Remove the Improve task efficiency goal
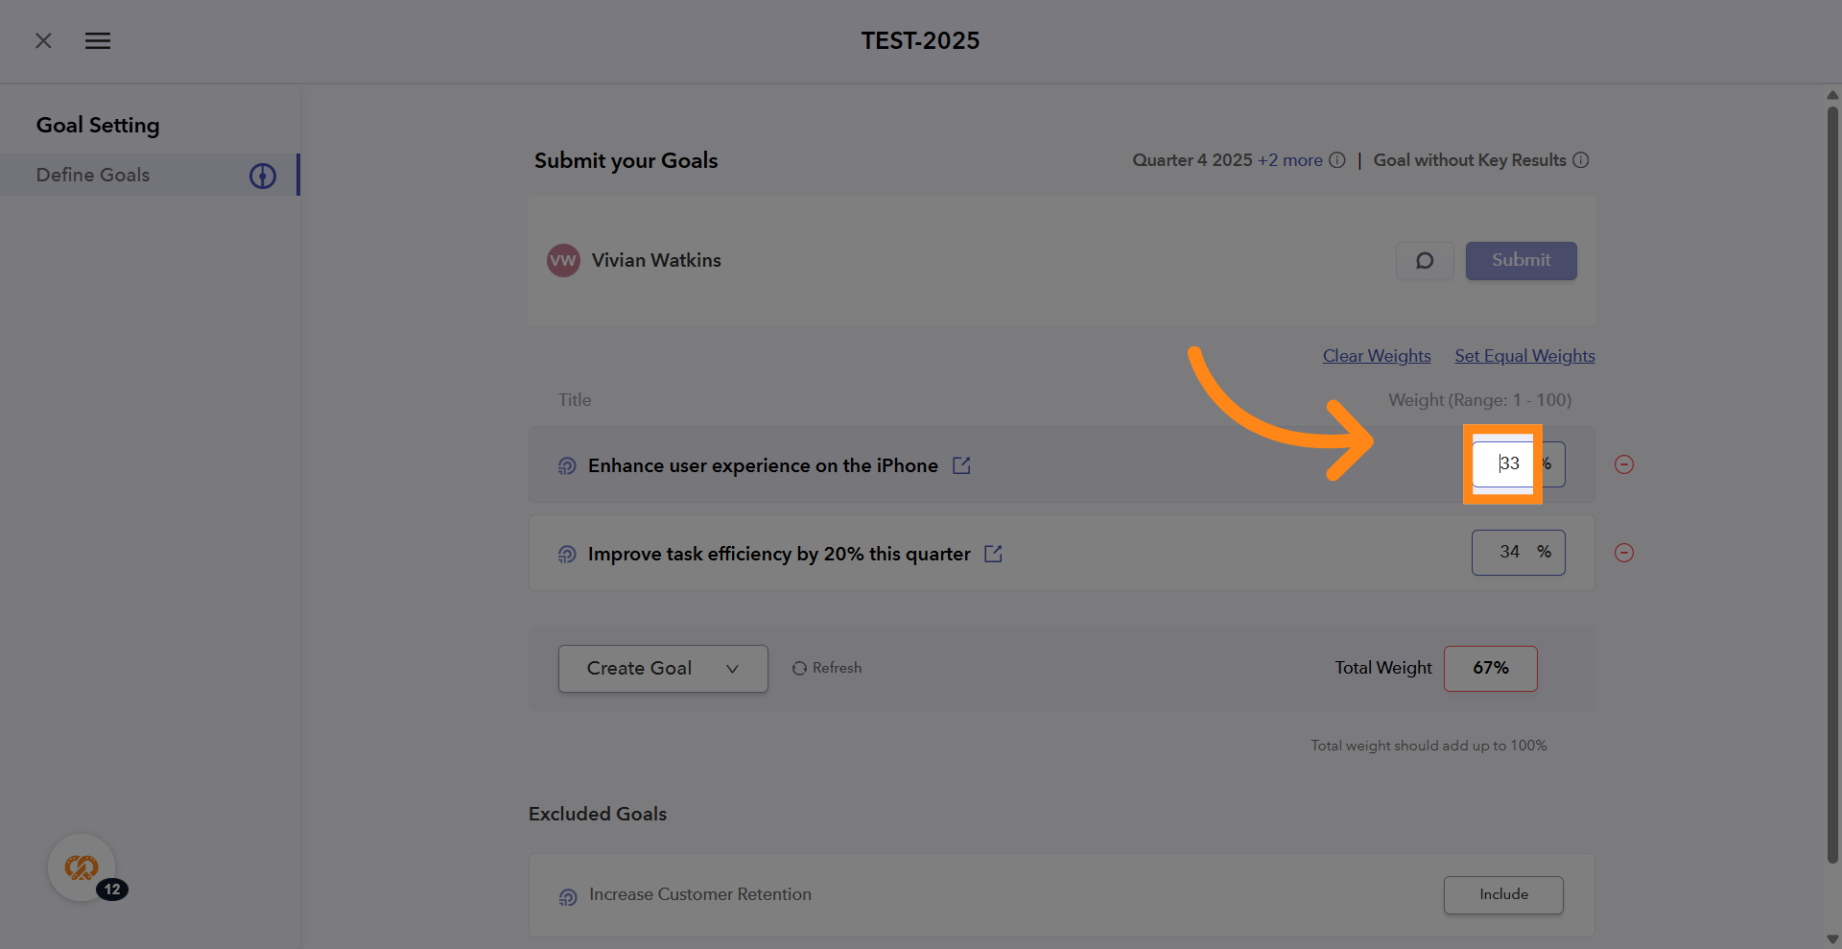 coord(1624,553)
